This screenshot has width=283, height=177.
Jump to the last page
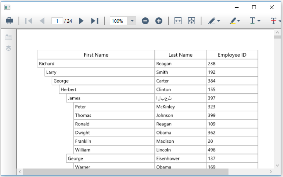tap(95, 21)
